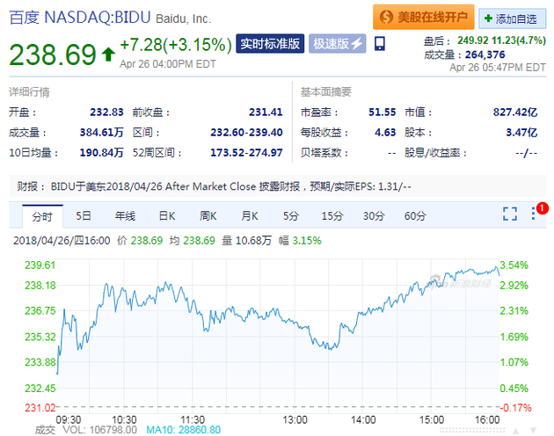
Task: Click the 13:00 time axis label
Action: point(295,420)
